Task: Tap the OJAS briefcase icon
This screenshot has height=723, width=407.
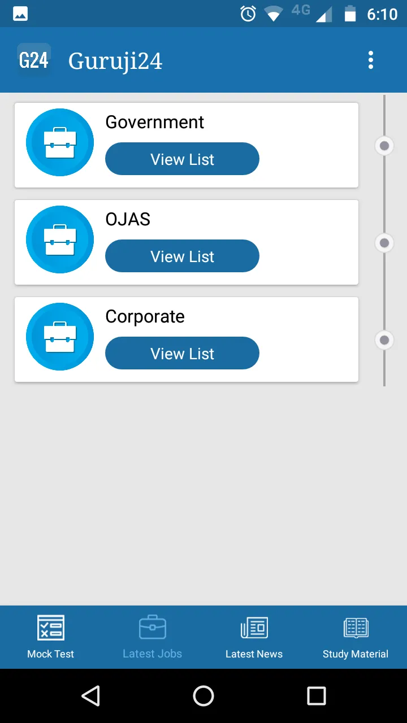Action: point(60,239)
